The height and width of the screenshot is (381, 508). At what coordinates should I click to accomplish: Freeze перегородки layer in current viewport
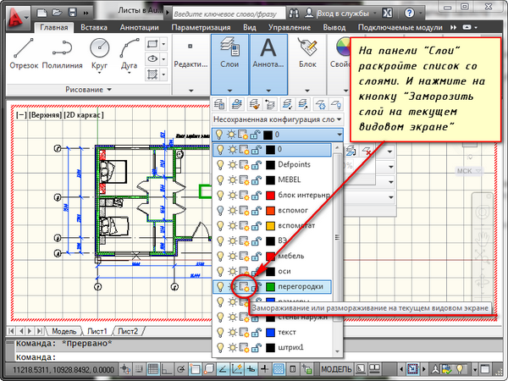click(x=243, y=287)
